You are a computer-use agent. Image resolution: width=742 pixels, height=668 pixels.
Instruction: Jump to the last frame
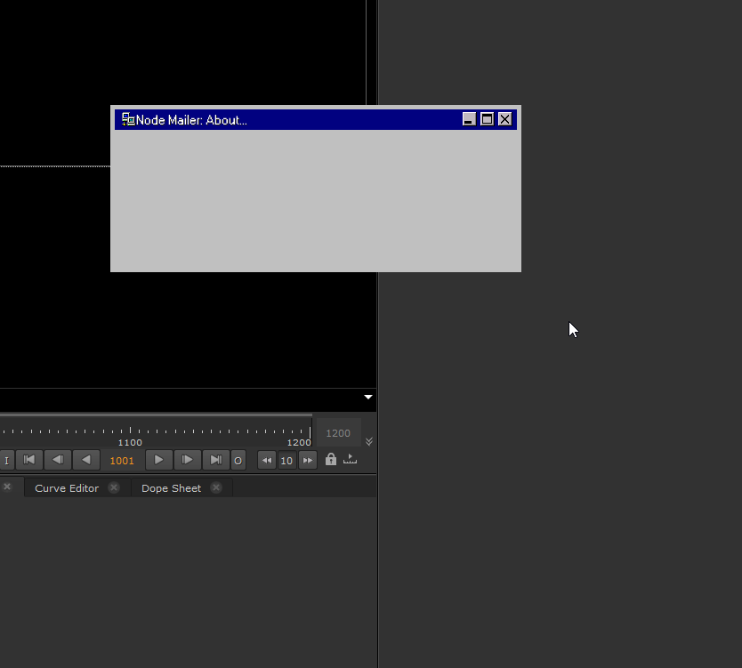215,460
